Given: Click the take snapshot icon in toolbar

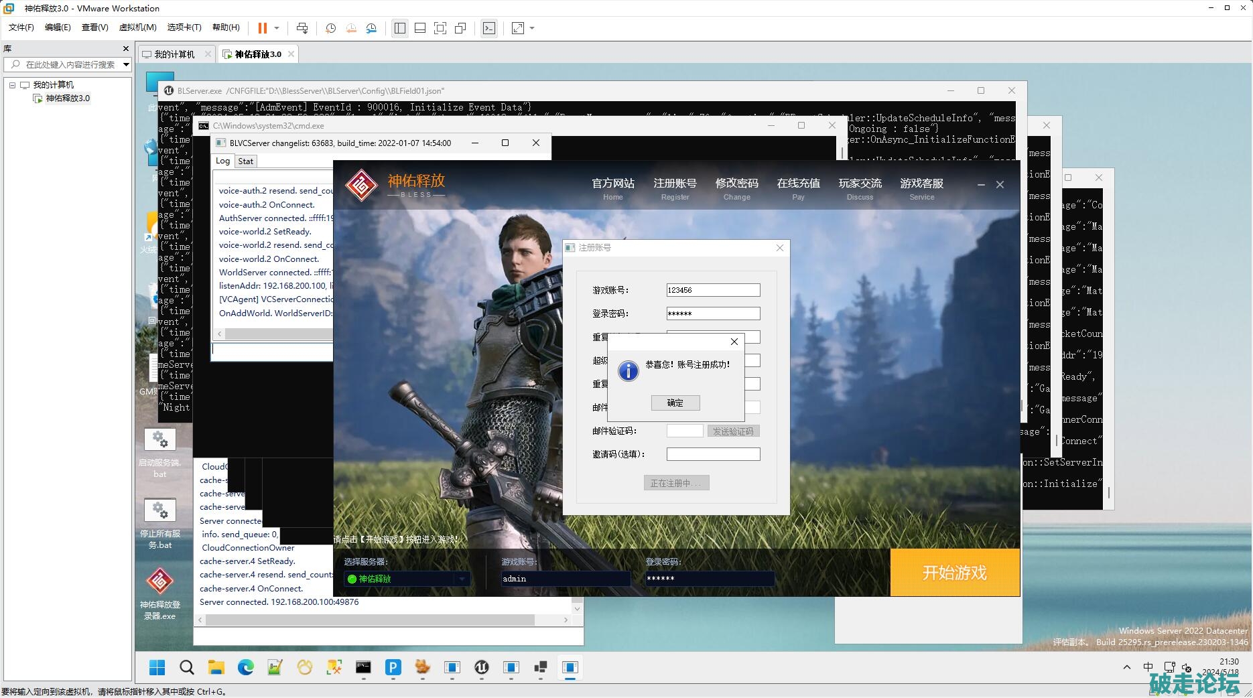Looking at the screenshot, I should click(330, 28).
